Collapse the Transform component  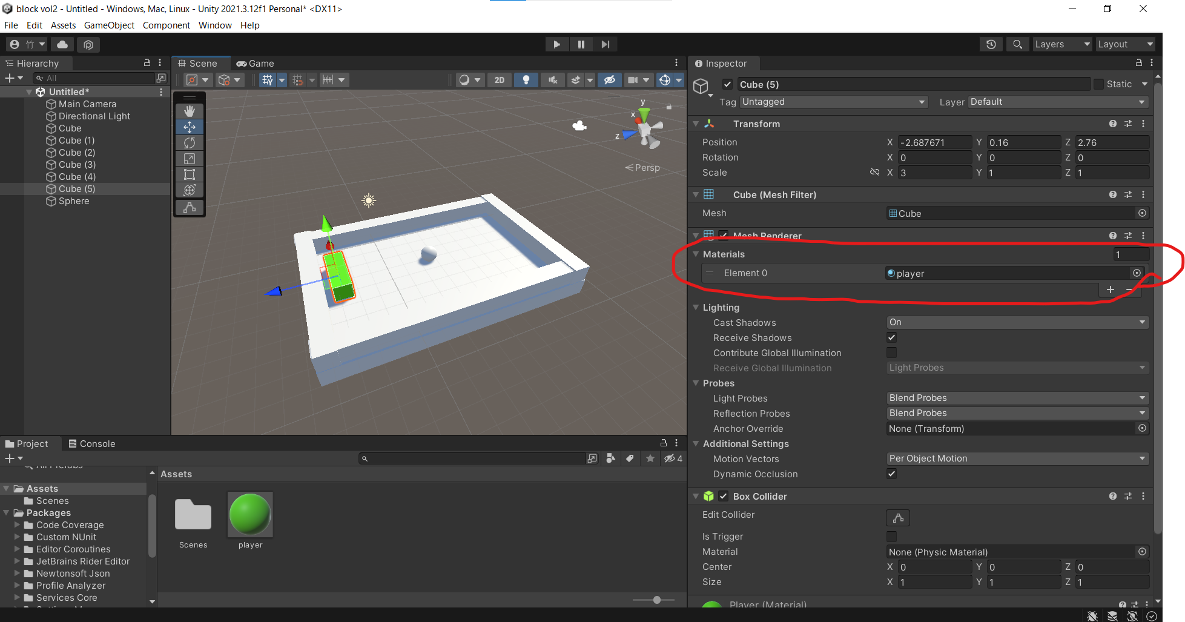[696, 124]
